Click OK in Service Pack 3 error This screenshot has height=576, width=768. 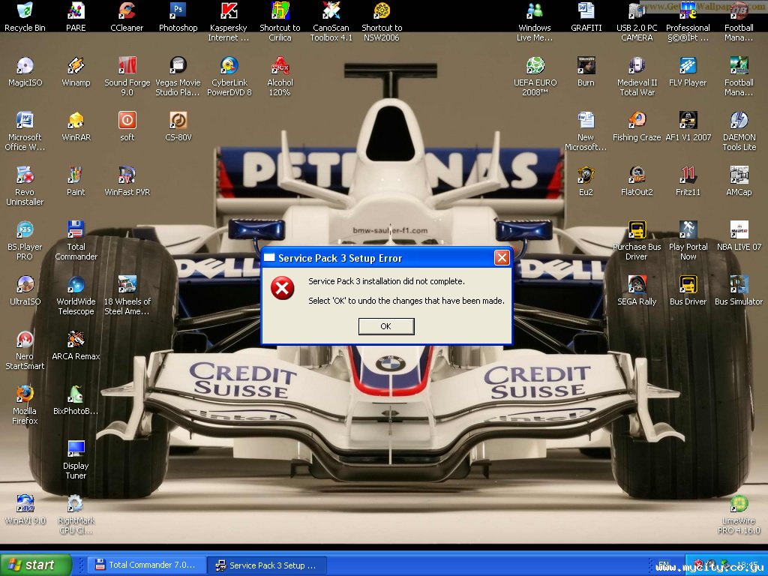(386, 326)
